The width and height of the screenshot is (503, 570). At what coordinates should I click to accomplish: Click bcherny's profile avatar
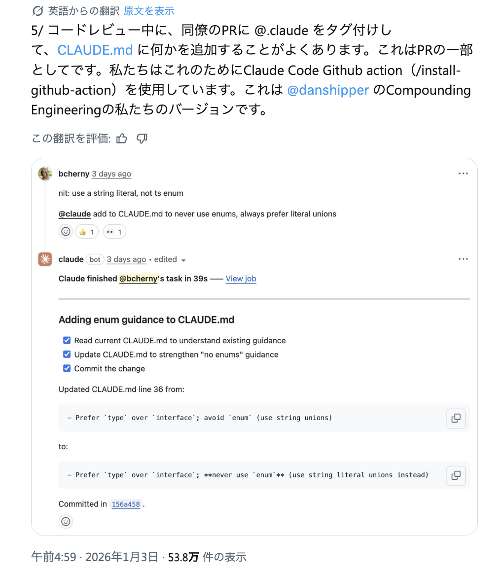[x=45, y=174]
